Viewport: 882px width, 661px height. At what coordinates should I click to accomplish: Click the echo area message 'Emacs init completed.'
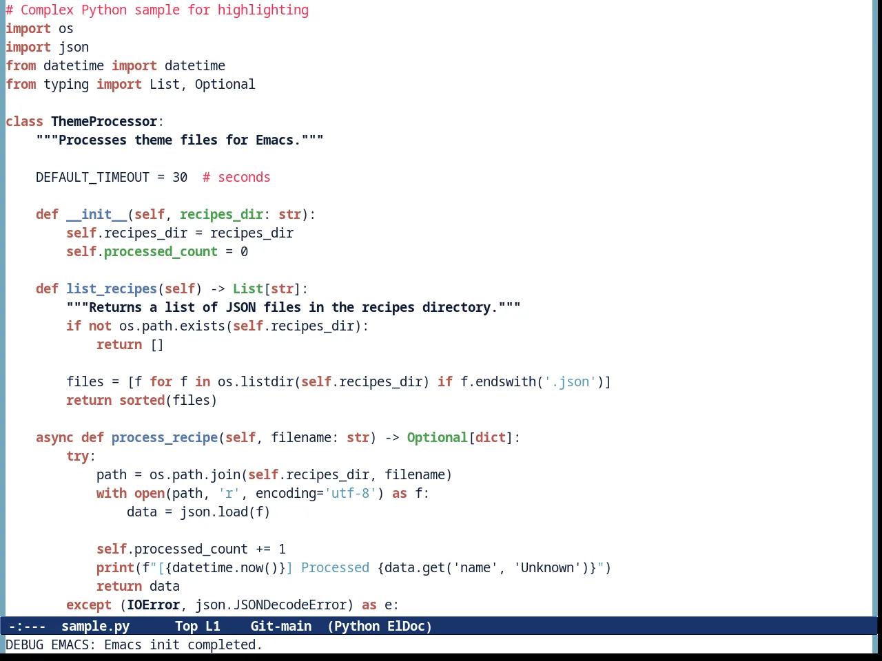[x=183, y=644]
